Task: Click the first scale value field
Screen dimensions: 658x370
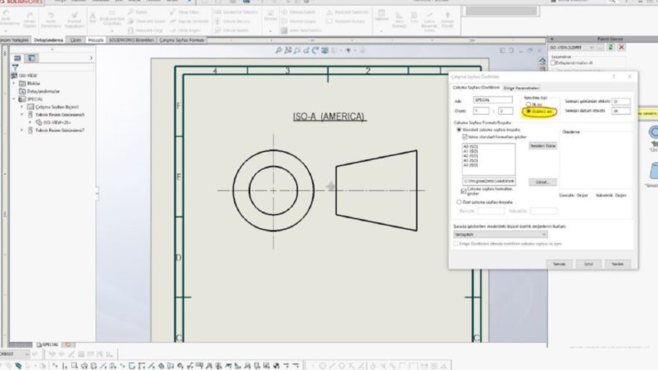Action: 481,110
